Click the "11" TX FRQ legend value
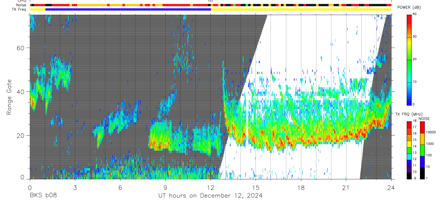Screen dimensions: 440x203 (414, 165)
